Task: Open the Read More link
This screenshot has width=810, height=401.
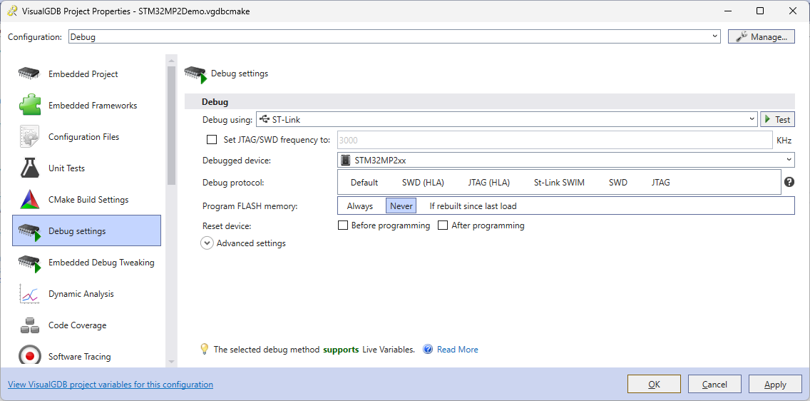Action: (457, 350)
